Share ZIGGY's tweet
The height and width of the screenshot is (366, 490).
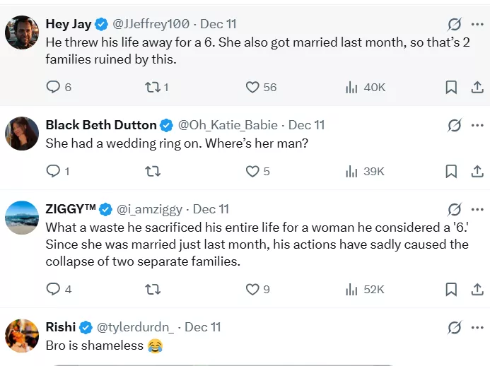pos(477,289)
